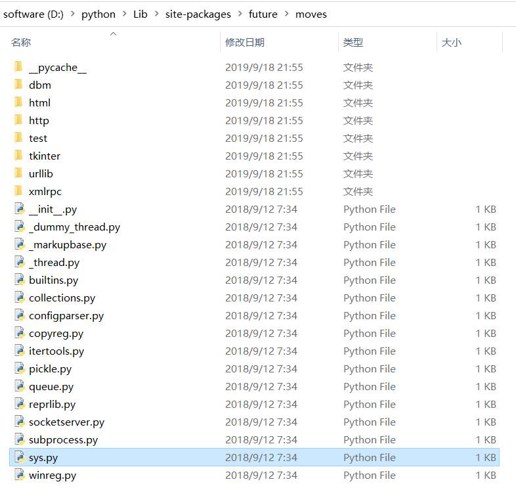Select the builtins.py file name
The height and width of the screenshot is (488, 516).
coord(53,280)
